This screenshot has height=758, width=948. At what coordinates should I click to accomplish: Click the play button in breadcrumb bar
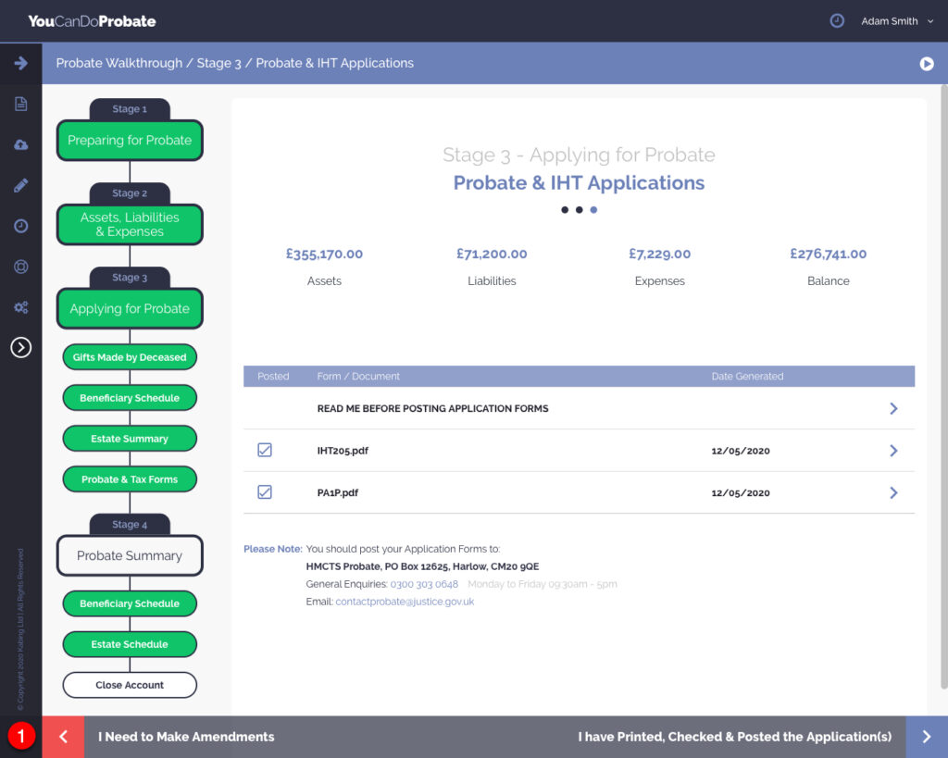tap(926, 64)
